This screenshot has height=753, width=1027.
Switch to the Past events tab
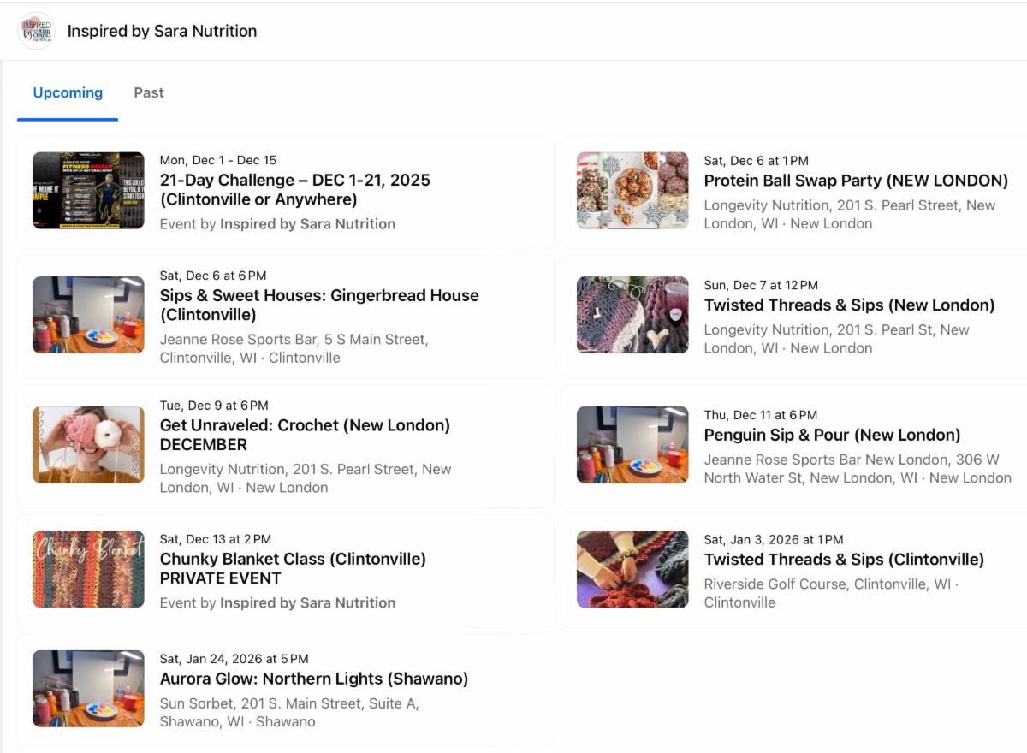149,92
